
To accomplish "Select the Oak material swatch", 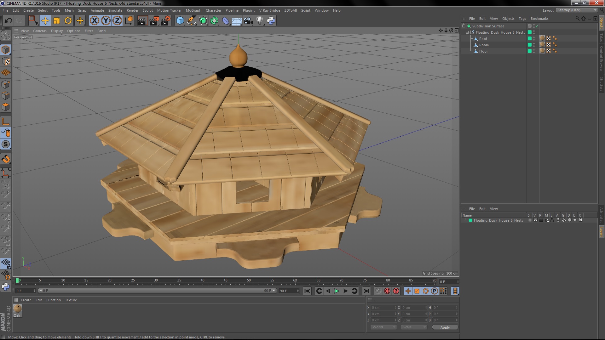I will point(18,309).
